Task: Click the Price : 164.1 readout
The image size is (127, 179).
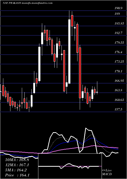Action: pyautogui.click(x=17, y=175)
